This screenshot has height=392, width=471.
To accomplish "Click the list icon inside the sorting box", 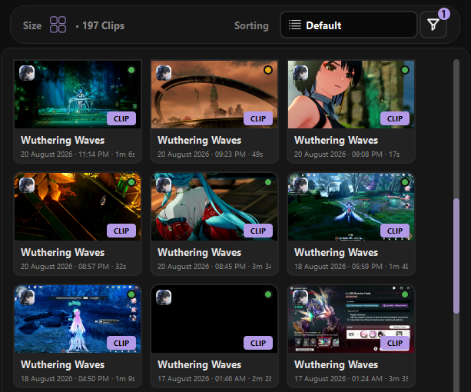I will click(x=295, y=25).
